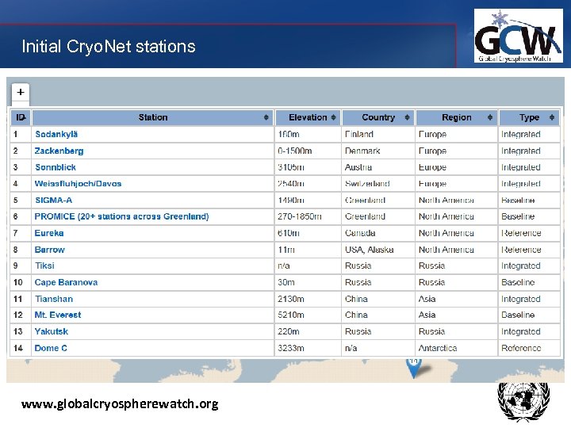The image size is (571, 428).
Task: Open the Cape Baranova station link
Action: (x=66, y=282)
